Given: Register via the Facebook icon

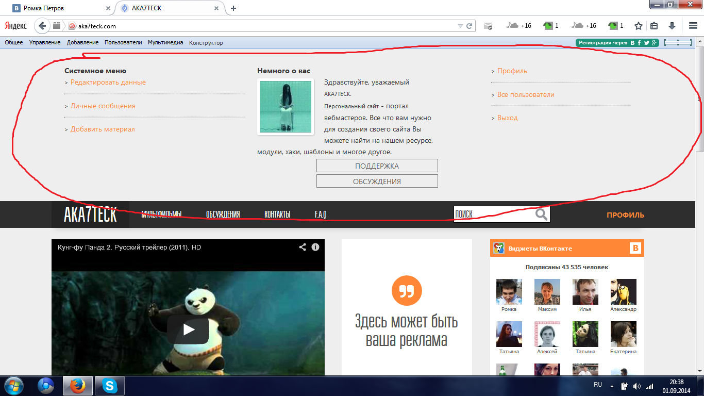Looking at the screenshot, I should click(x=640, y=43).
